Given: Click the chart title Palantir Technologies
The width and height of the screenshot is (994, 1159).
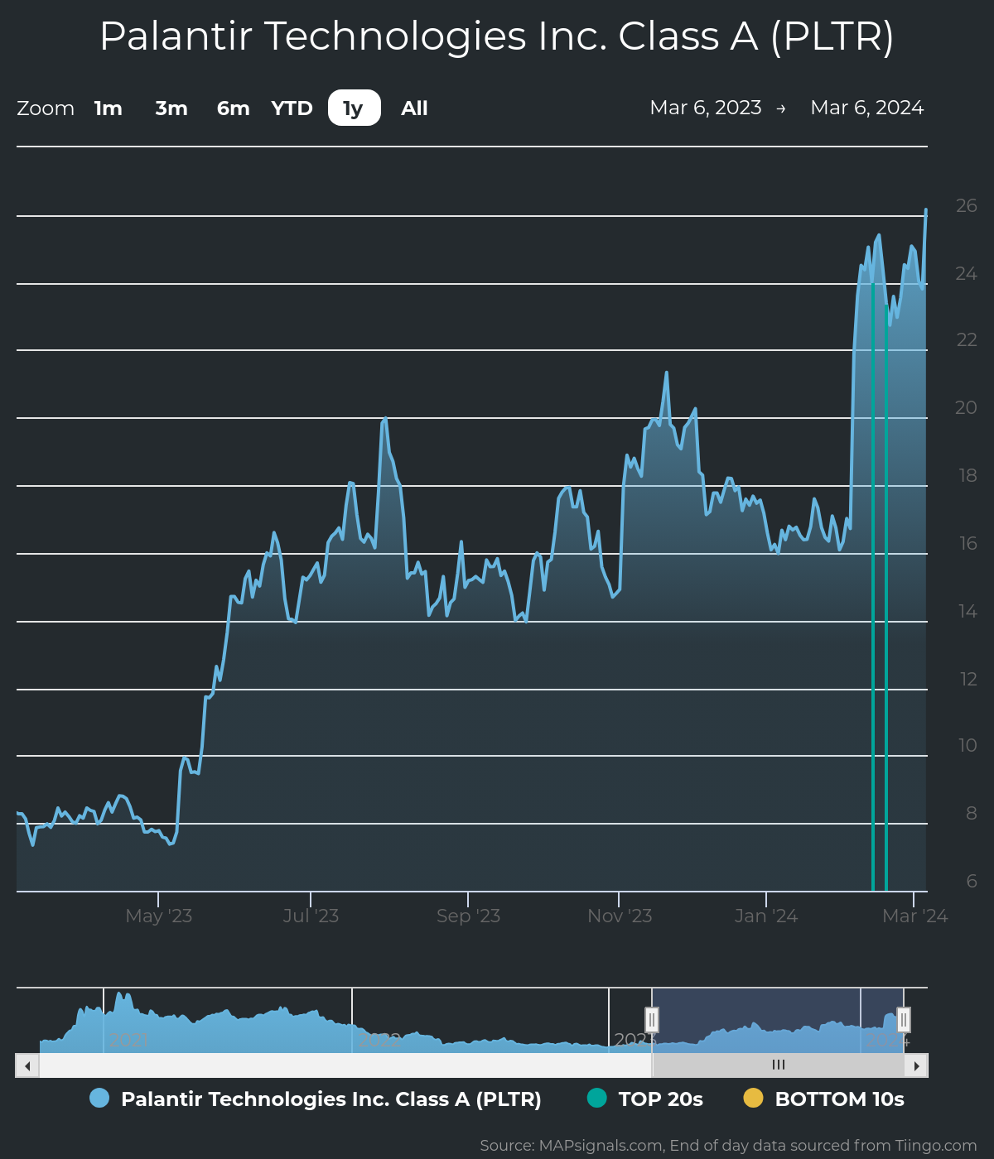Looking at the screenshot, I should click(497, 36).
